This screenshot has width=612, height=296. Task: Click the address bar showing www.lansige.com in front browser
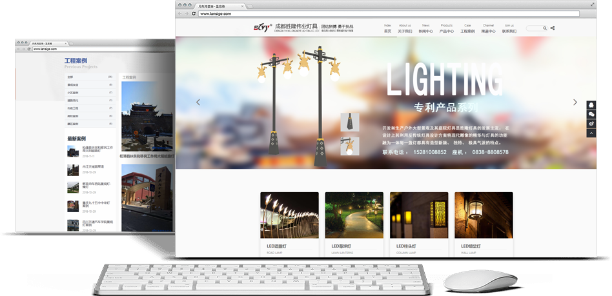389,14
